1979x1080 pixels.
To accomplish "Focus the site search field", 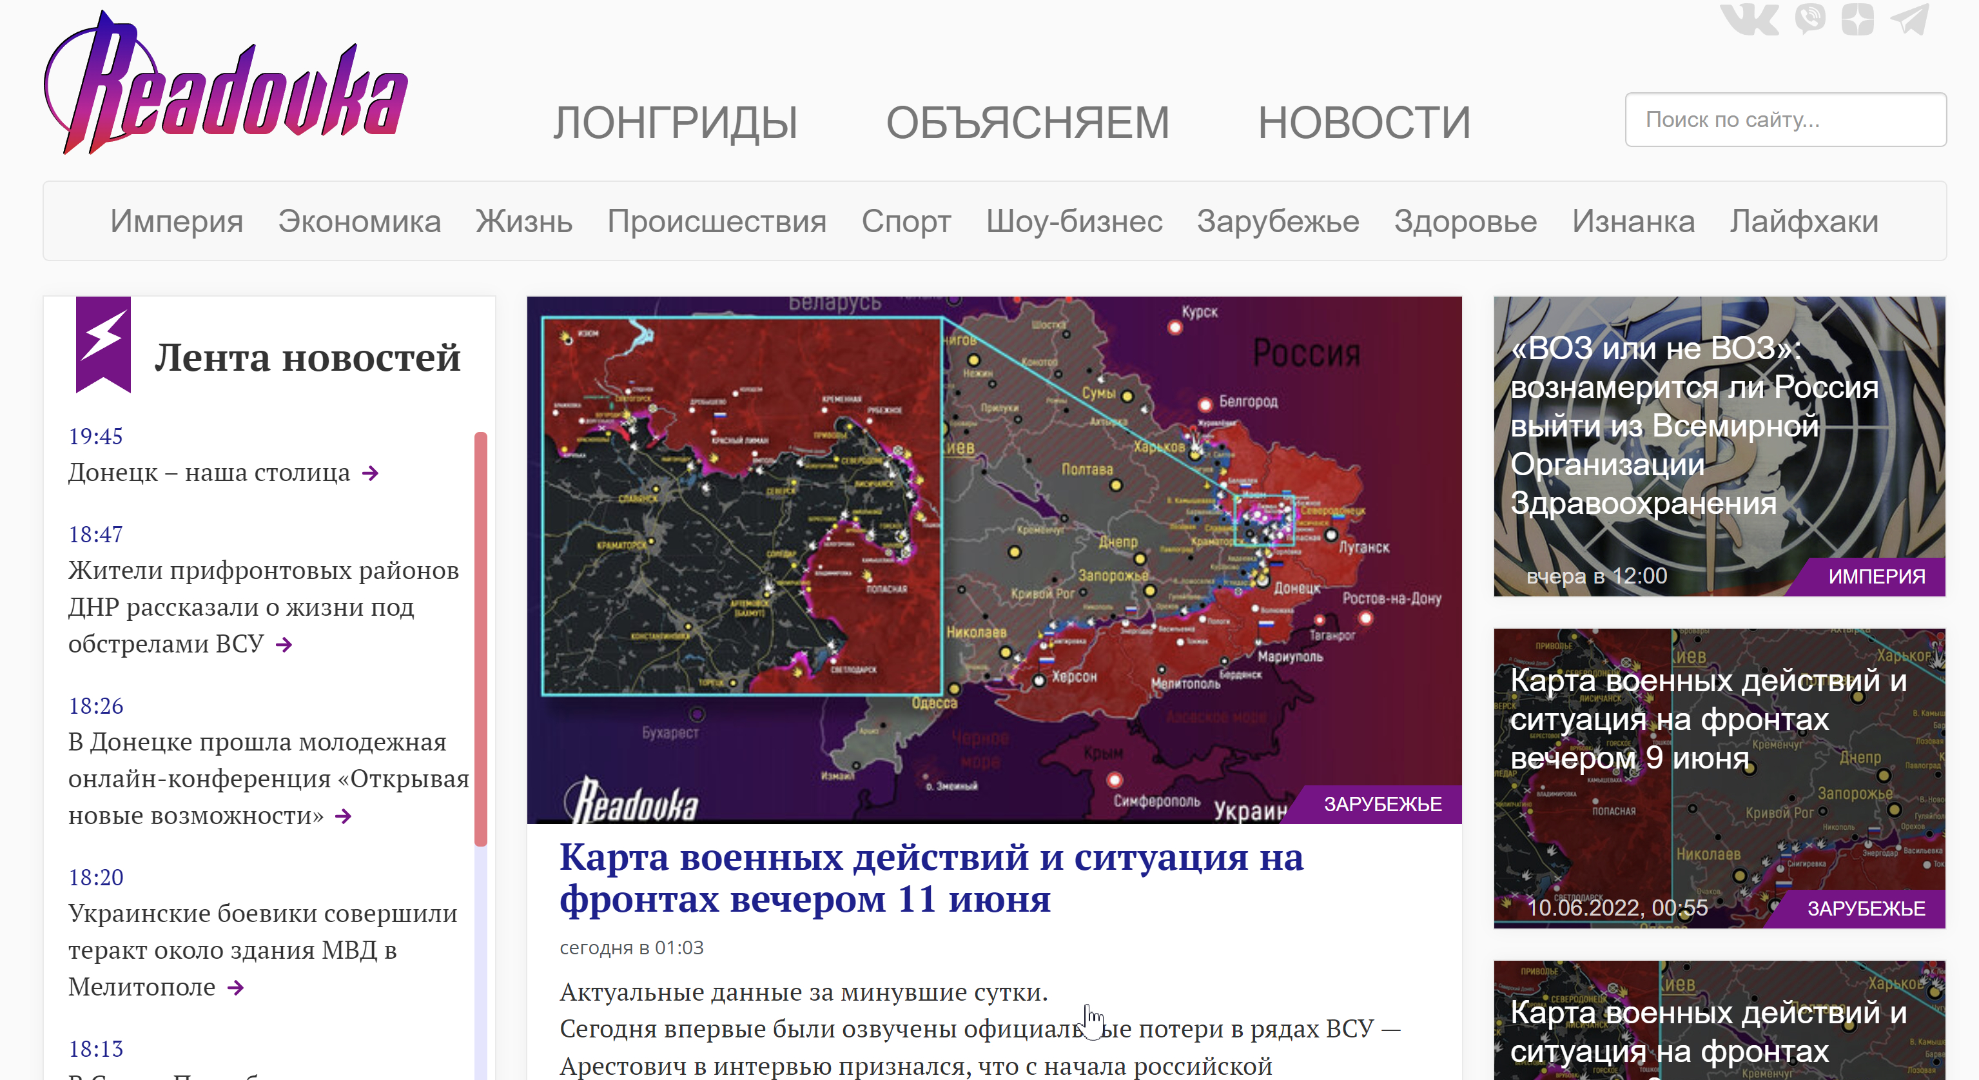I will pyautogui.click(x=1786, y=120).
